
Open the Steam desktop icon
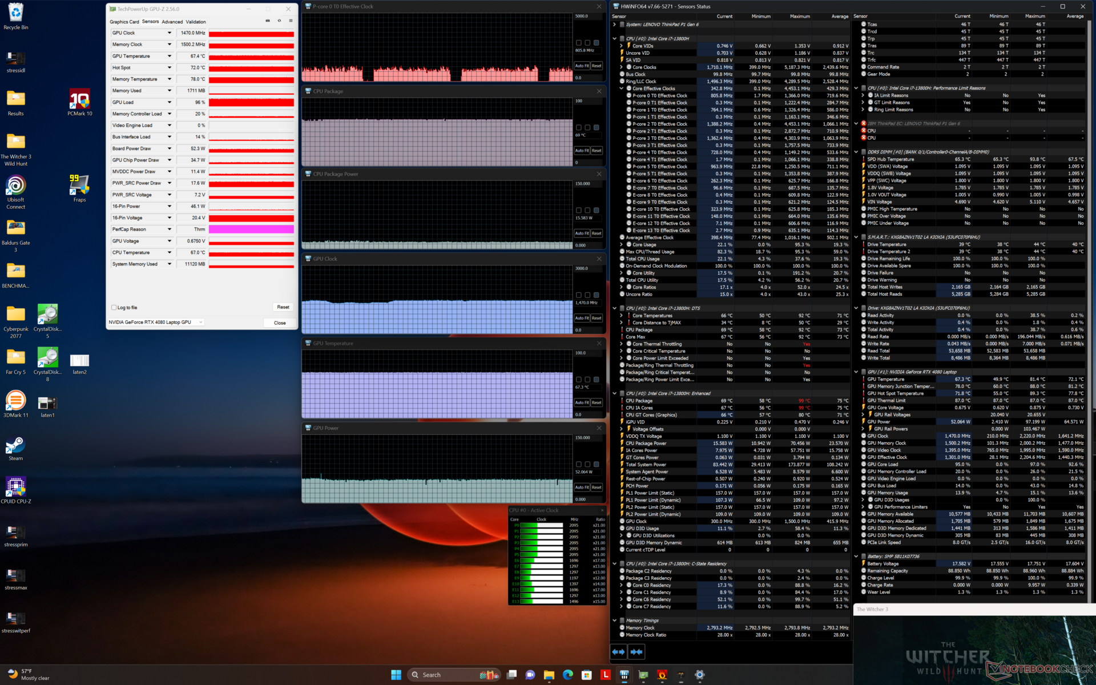pos(16,448)
